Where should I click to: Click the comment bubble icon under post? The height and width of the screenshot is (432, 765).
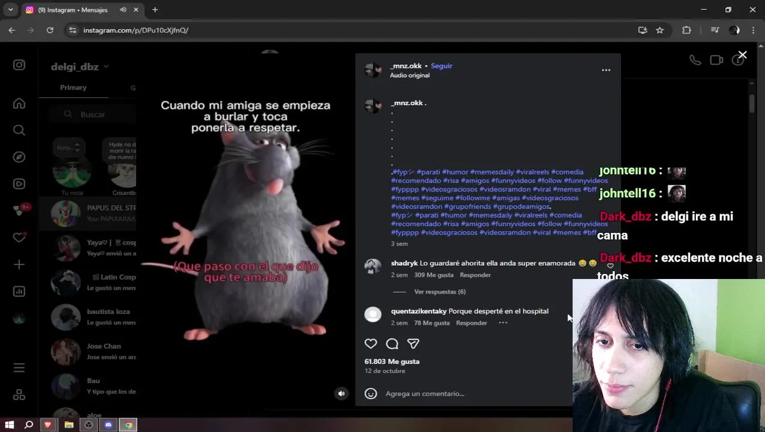[392, 344]
